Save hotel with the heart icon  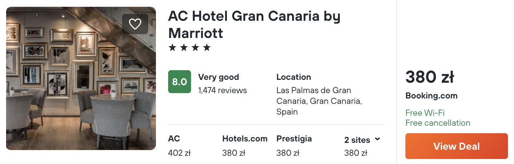[x=135, y=24]
